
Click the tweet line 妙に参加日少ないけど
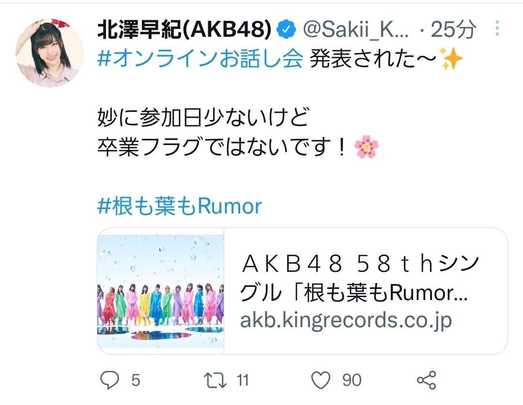tap(204, 118)
